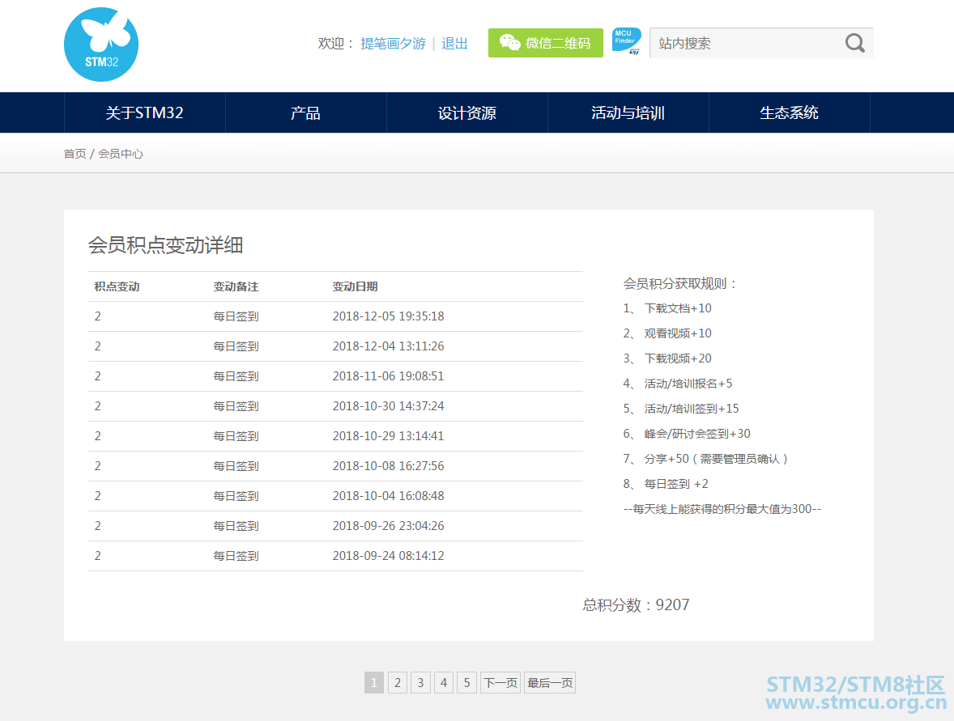Select date 2018-09-26 23:04:26
Image resolution: width=954 pixels, height=721 pixels.
pyautogui.click(x=388, y=526)
